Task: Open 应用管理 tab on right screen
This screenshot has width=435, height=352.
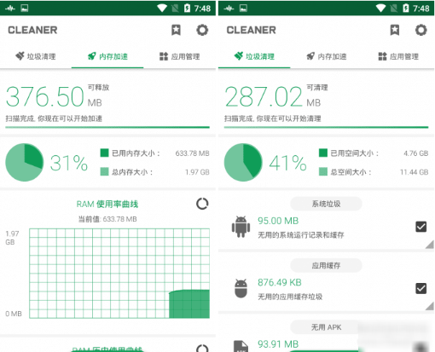Action: [398, 56]
